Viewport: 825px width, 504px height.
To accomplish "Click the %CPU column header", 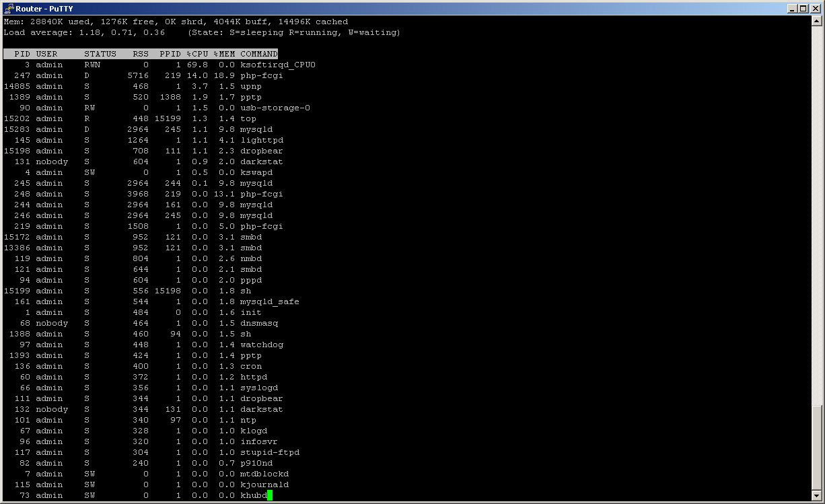I will click(197, 54).
